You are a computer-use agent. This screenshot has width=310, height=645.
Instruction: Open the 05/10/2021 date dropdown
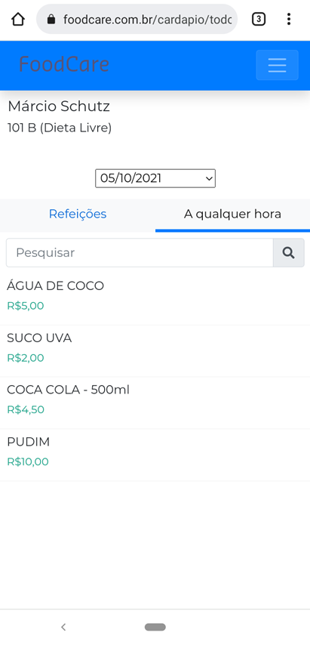(x=155, y=178)
